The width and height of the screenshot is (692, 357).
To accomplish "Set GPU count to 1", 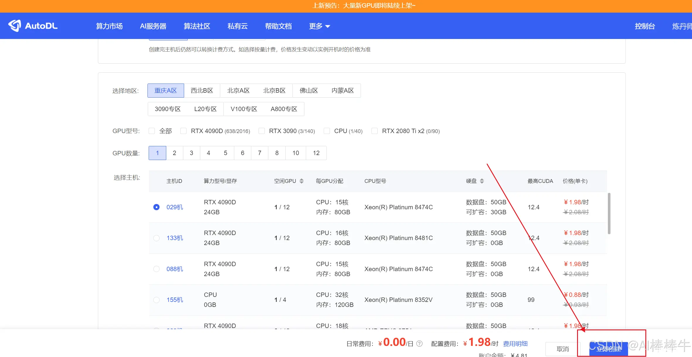I will click(157, 153).
